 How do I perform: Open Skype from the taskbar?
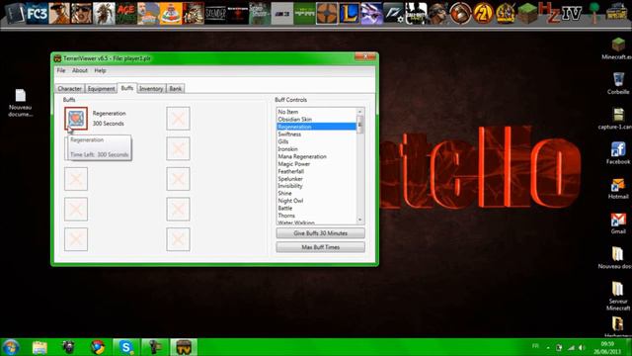coord(126,347)
